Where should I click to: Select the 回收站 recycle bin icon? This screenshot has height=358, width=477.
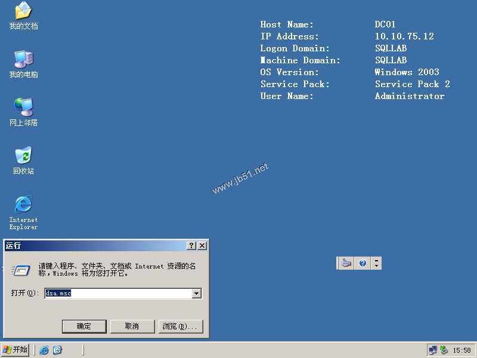pyautogui.click(x=23, y=161)
